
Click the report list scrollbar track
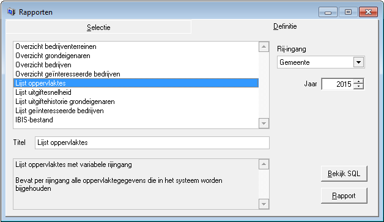click(x=264, y=85)
